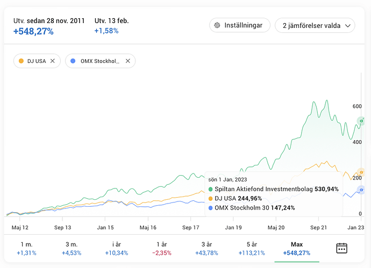
Task: Select the Max period tab
Action: (297, 248)
